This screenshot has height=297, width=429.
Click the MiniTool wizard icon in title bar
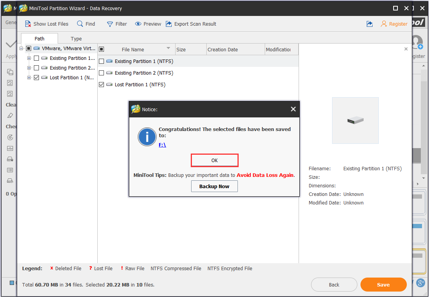[x=23, y=8]
